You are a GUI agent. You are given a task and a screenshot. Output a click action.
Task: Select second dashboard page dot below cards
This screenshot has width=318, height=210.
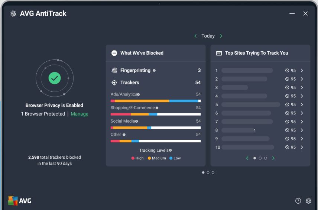208,172
